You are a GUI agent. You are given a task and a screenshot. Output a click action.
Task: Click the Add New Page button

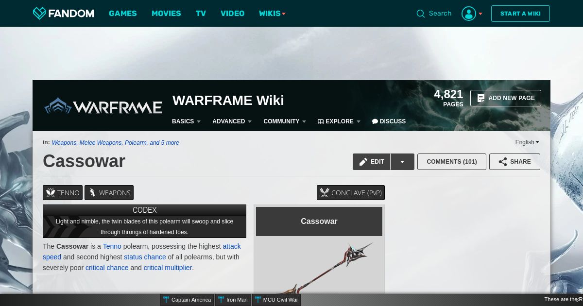click(x=506, y=98)
